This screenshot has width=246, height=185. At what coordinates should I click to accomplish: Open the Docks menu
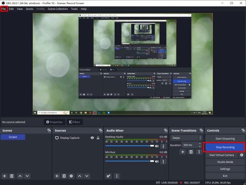(29, 9)
